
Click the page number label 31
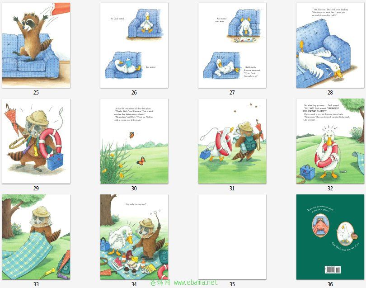pos(232,188)
